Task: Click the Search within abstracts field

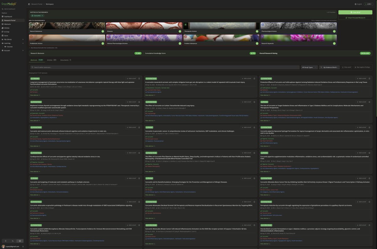Action: (165, 67)
